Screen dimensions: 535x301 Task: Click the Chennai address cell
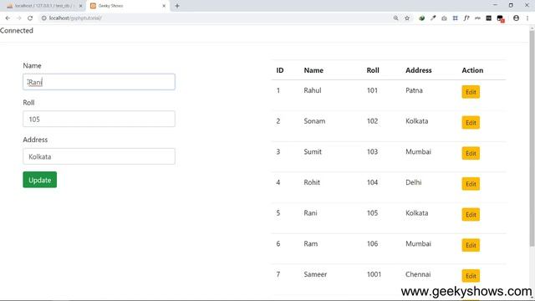pos(418,274)
